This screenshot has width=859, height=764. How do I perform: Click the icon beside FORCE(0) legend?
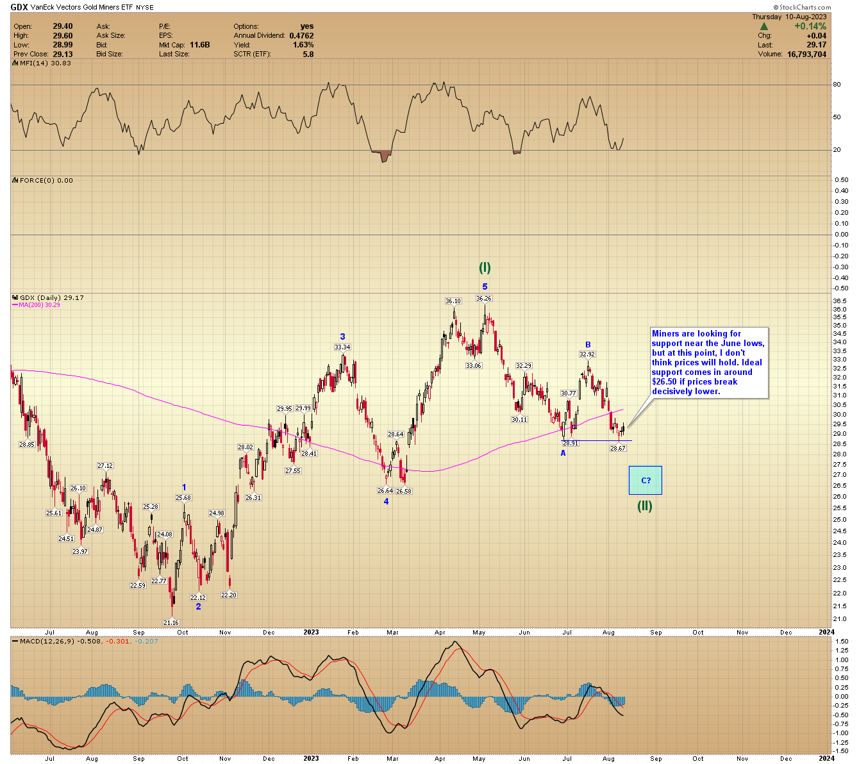(x=15, y=181)
